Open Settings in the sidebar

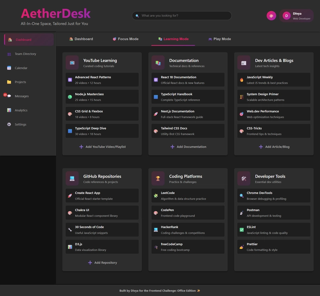[x=29, y=124]
